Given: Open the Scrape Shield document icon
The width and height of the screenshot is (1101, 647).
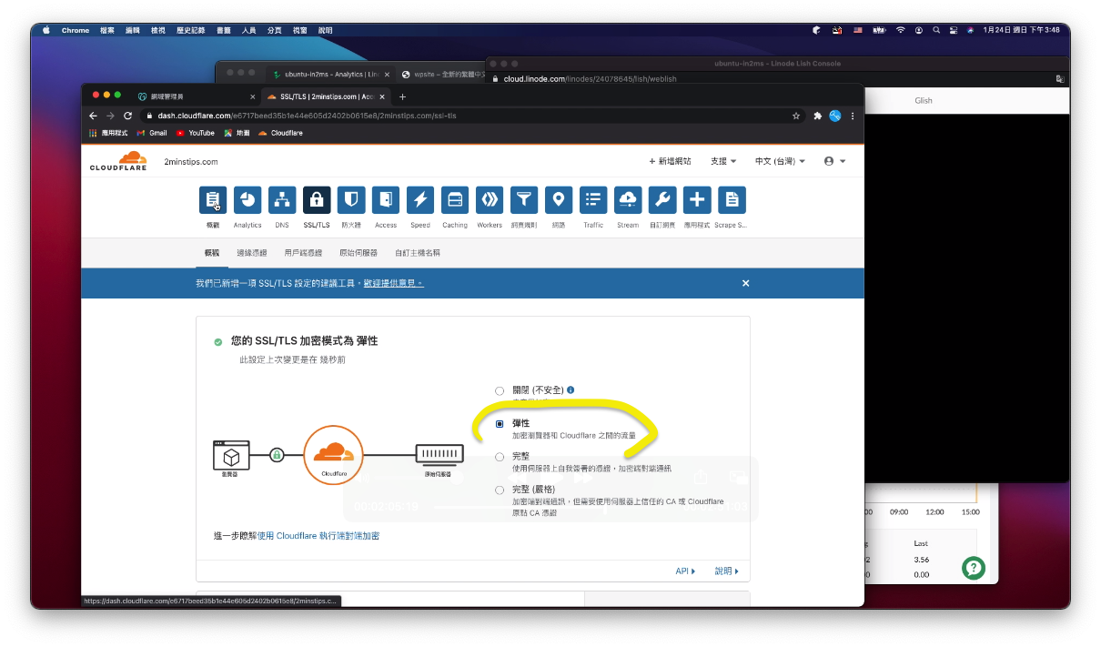Looking at the screenshot, I should (732, 199).
